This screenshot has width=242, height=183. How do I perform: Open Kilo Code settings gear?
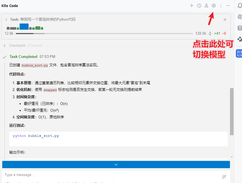(x=213, y=6)
